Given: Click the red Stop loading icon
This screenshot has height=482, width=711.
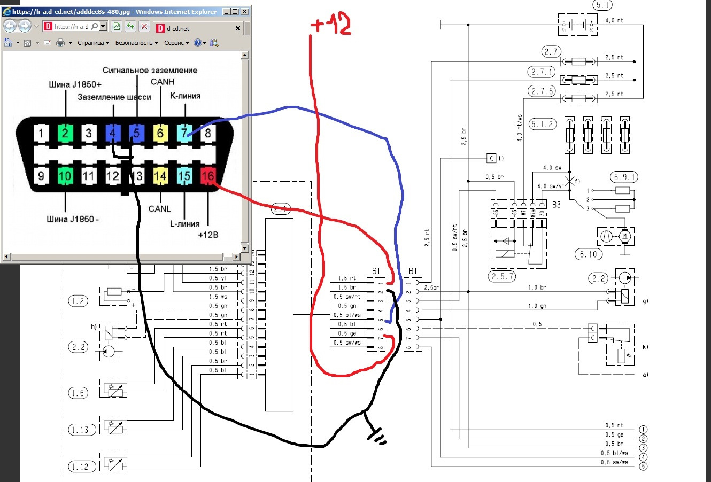Looking at the screenshot, I should coord(144,26).
